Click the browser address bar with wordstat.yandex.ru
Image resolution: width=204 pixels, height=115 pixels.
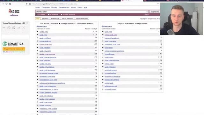click(91, 4)
